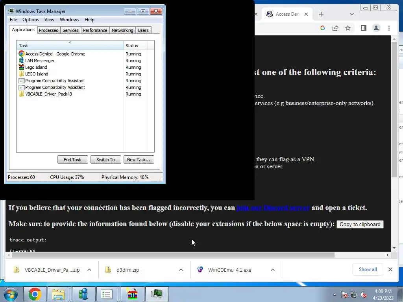Click LAN Messenger icon in task list
Screen dimensions: 403x302
click(x=21, y=60)
